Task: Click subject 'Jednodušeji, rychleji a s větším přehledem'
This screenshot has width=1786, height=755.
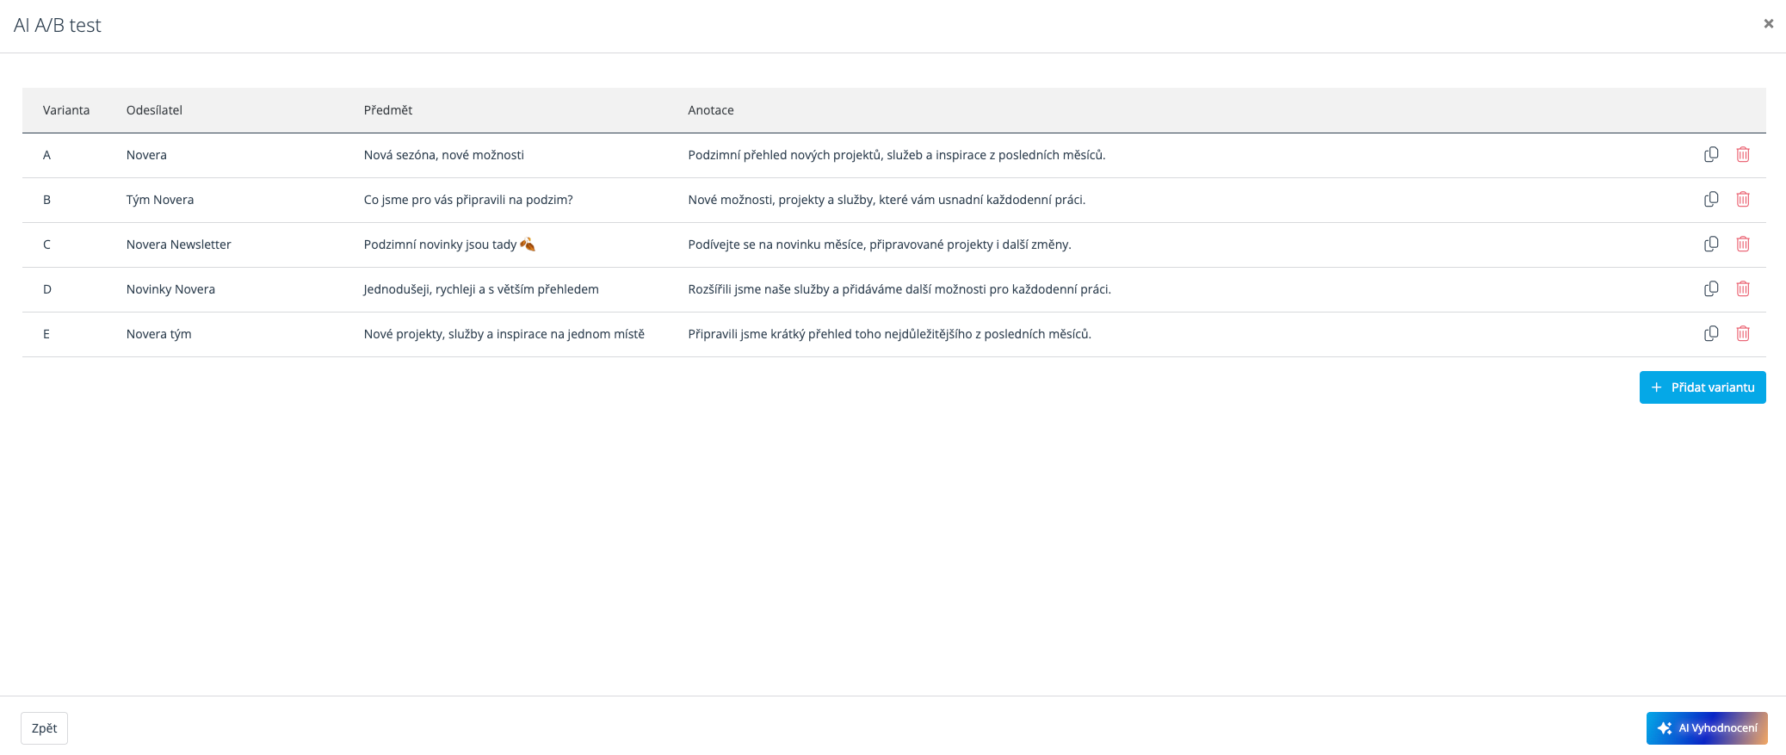Action: (x=481, y=289)
